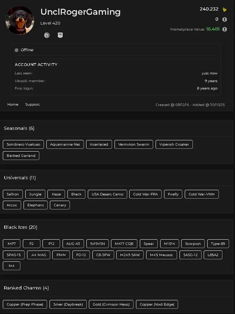Click the dachshund profile avatar

coord(20,20)
